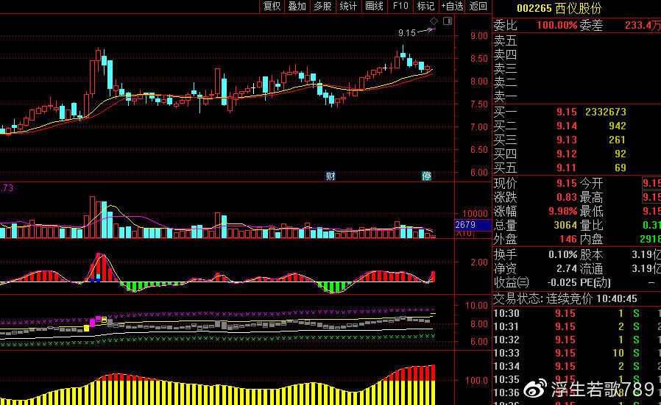Add stock with the +自选 button
The image size is (661, 405).
(452, 7)
